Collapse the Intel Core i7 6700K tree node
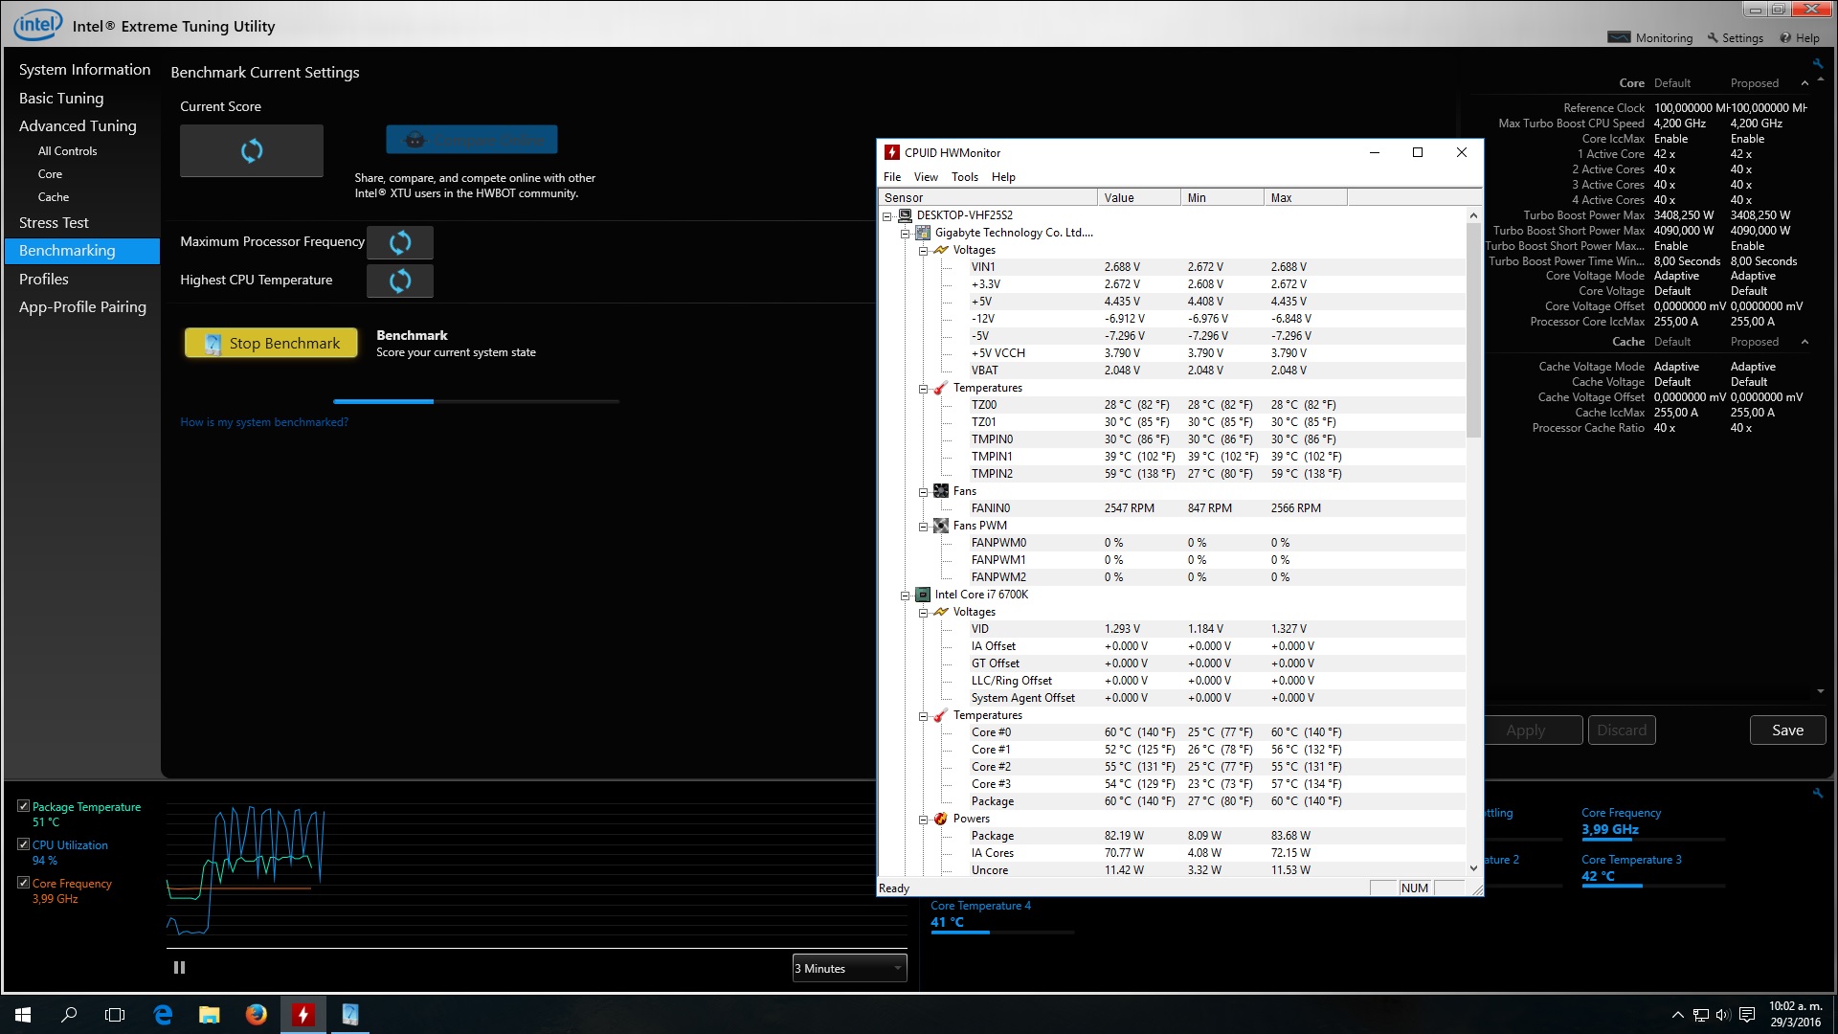The image size is (1838, 1034). click(905, 596)
